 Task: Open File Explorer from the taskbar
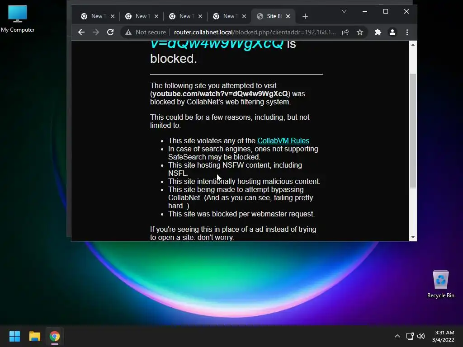[x=34, y=336]
